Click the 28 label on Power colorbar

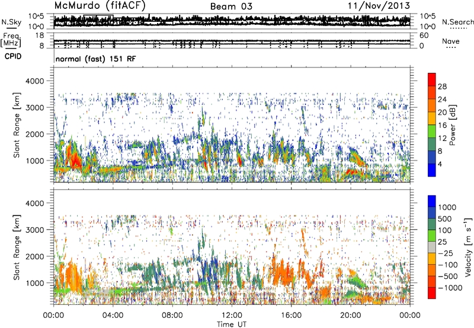tap(442, 86)
